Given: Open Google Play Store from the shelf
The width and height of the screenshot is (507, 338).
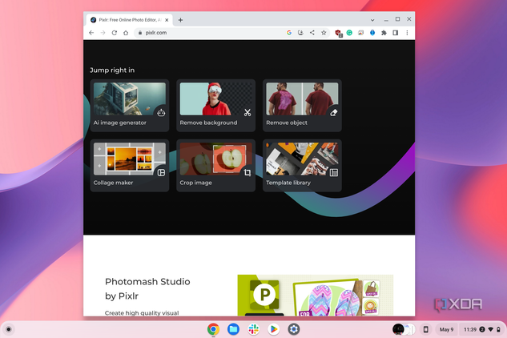Looking at the screenshot, I should [x=274, y=329].
